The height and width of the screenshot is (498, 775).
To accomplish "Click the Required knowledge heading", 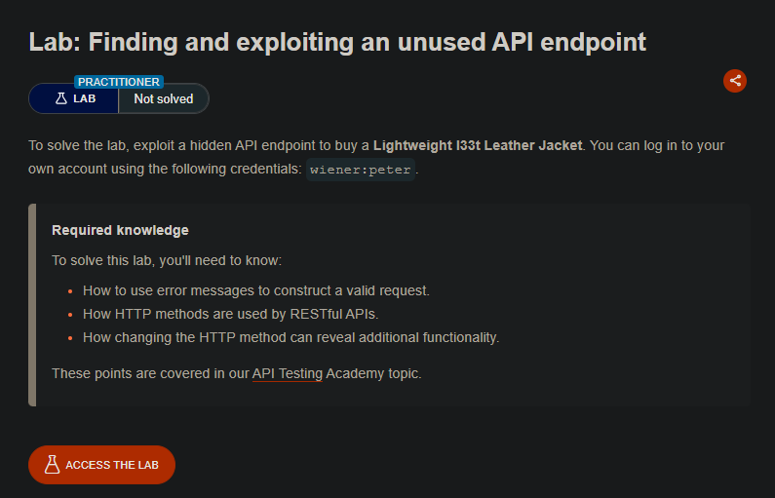I will point(120,230).
